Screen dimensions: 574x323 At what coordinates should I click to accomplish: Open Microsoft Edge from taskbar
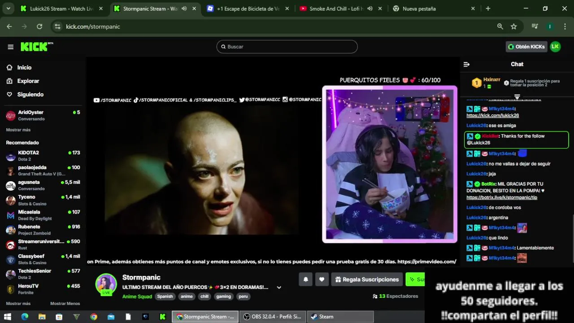(x=25, y=317)
